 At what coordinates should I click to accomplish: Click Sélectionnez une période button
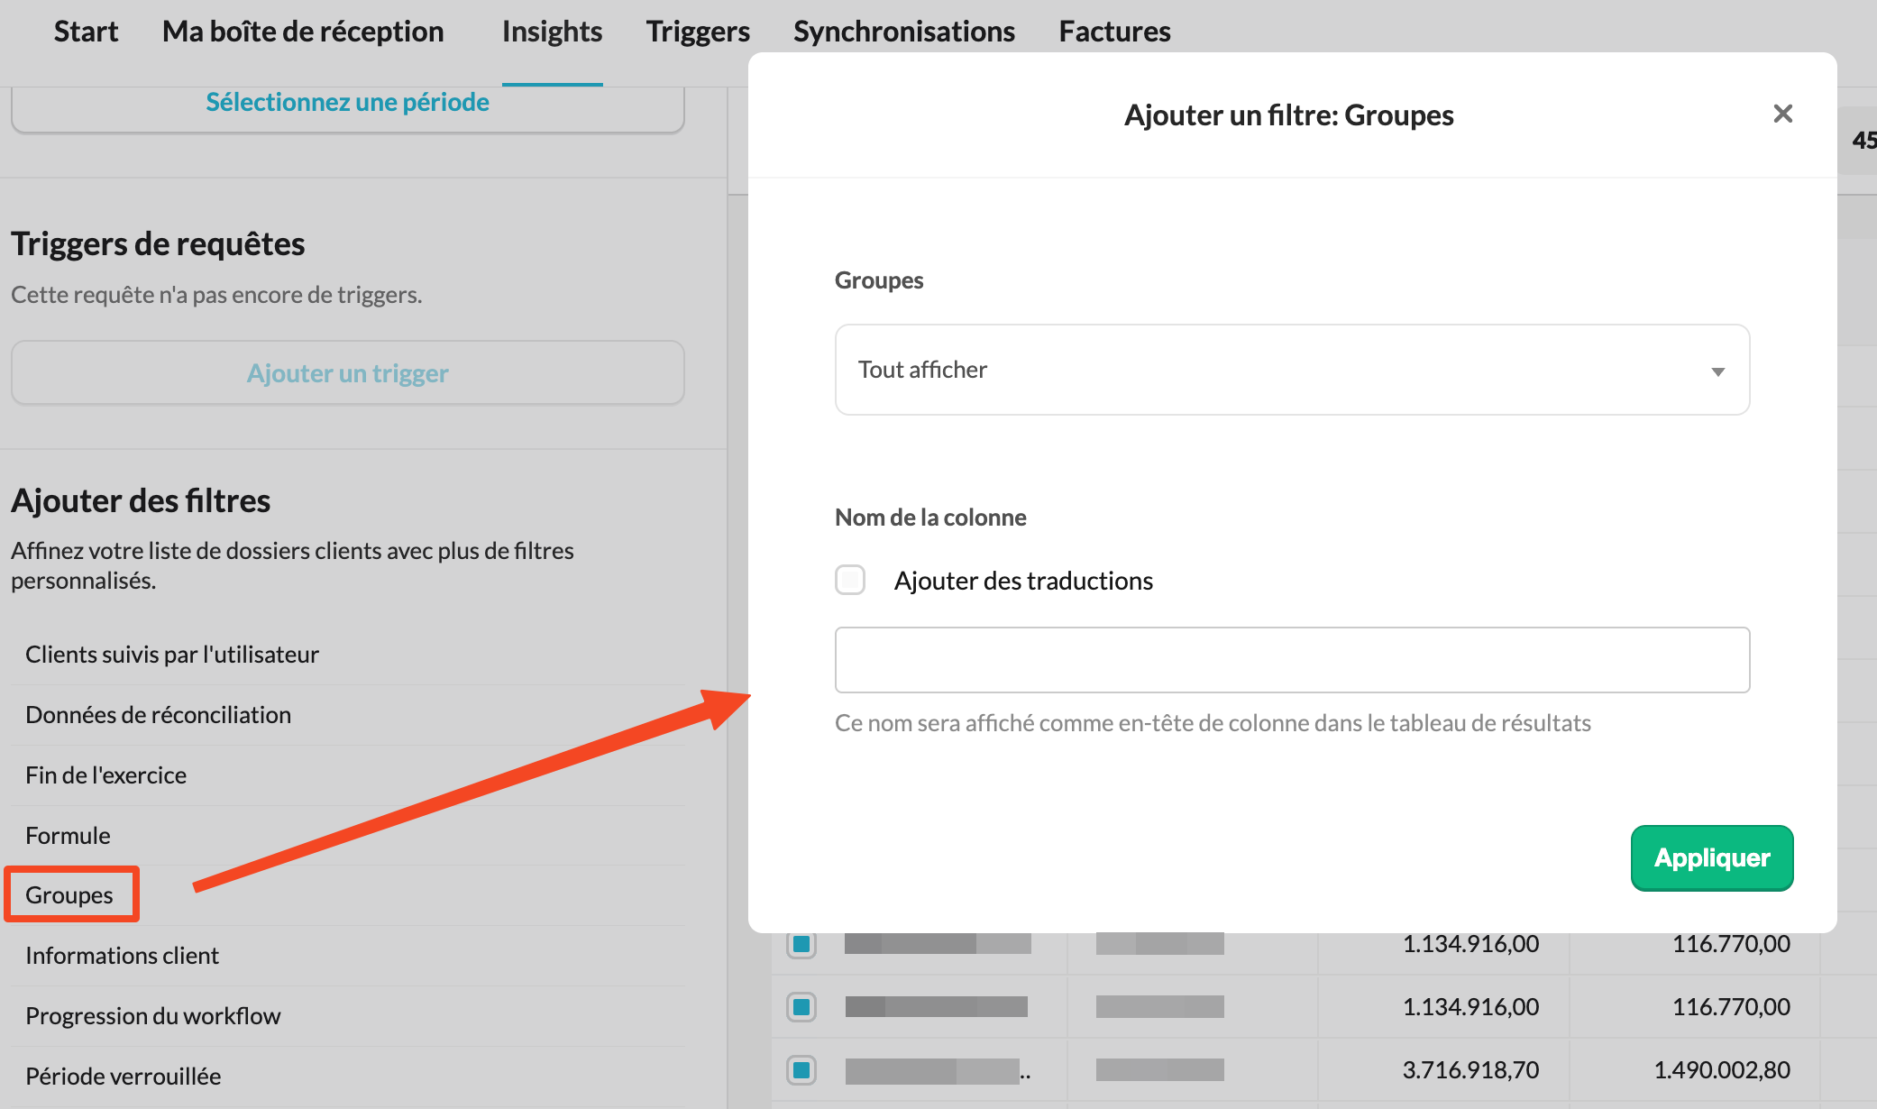[347, 103]
